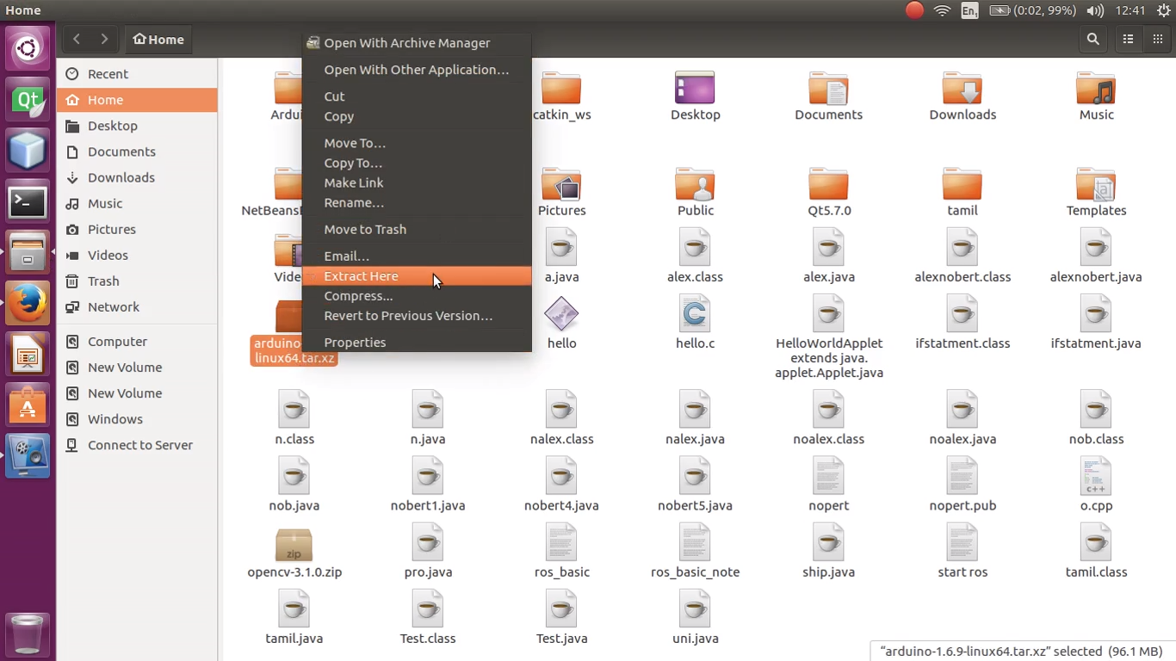The width and height of the screenshot is (1176, 661).
Task: Open the Trash icon in the launcher
Action: [x=28, y=635]
